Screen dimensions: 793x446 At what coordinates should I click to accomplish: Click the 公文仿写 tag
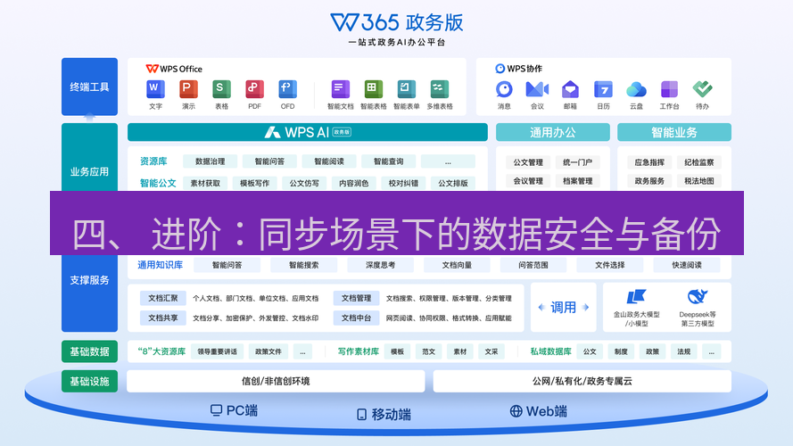pyautogui.click(x=304, y=183)
